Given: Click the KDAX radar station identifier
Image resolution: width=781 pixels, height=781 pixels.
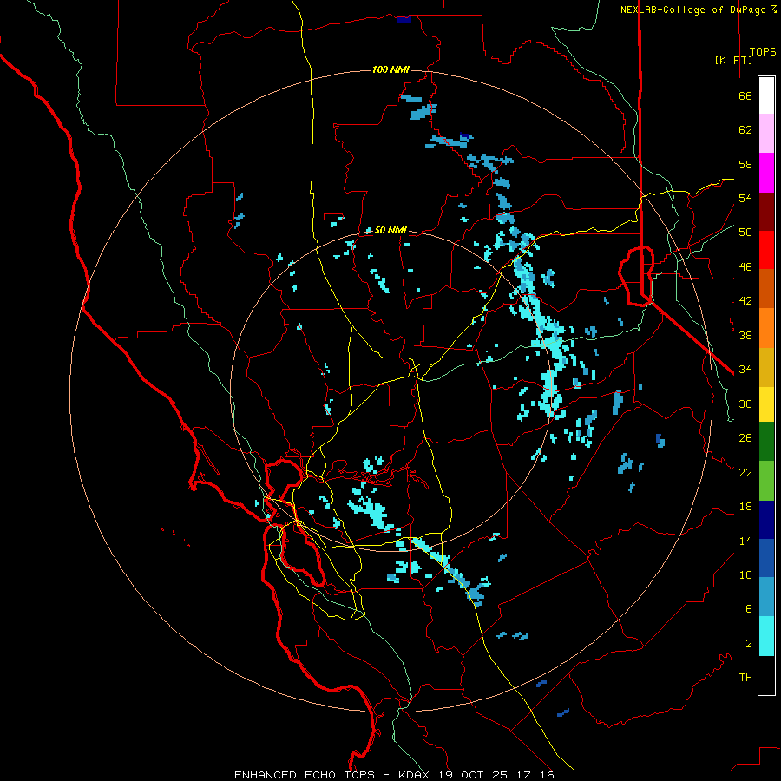Looking at the screenshot, I should (x=416, y=775).
